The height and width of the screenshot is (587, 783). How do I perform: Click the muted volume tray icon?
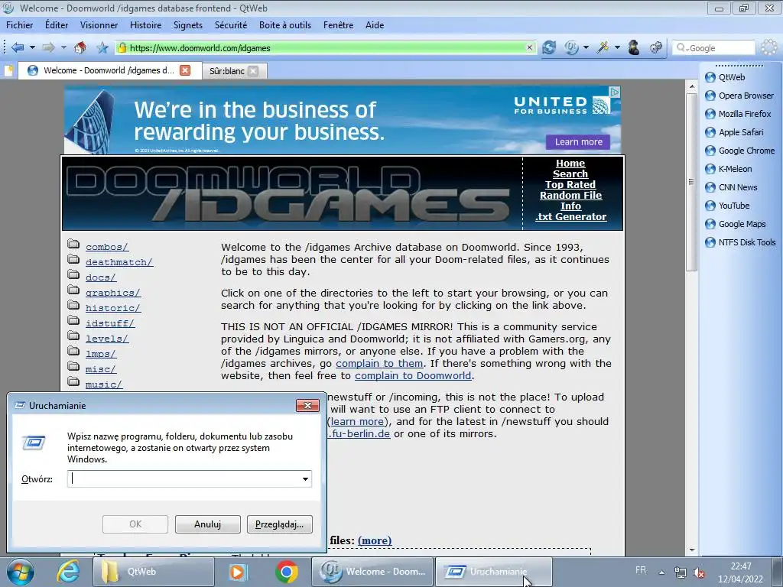pyautogui.click(x=699, y=572)
